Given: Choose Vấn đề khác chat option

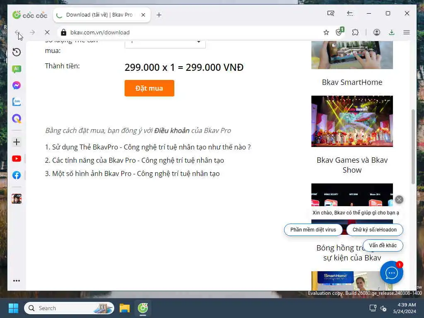Looking at the screenshot, I should (383, 245).
